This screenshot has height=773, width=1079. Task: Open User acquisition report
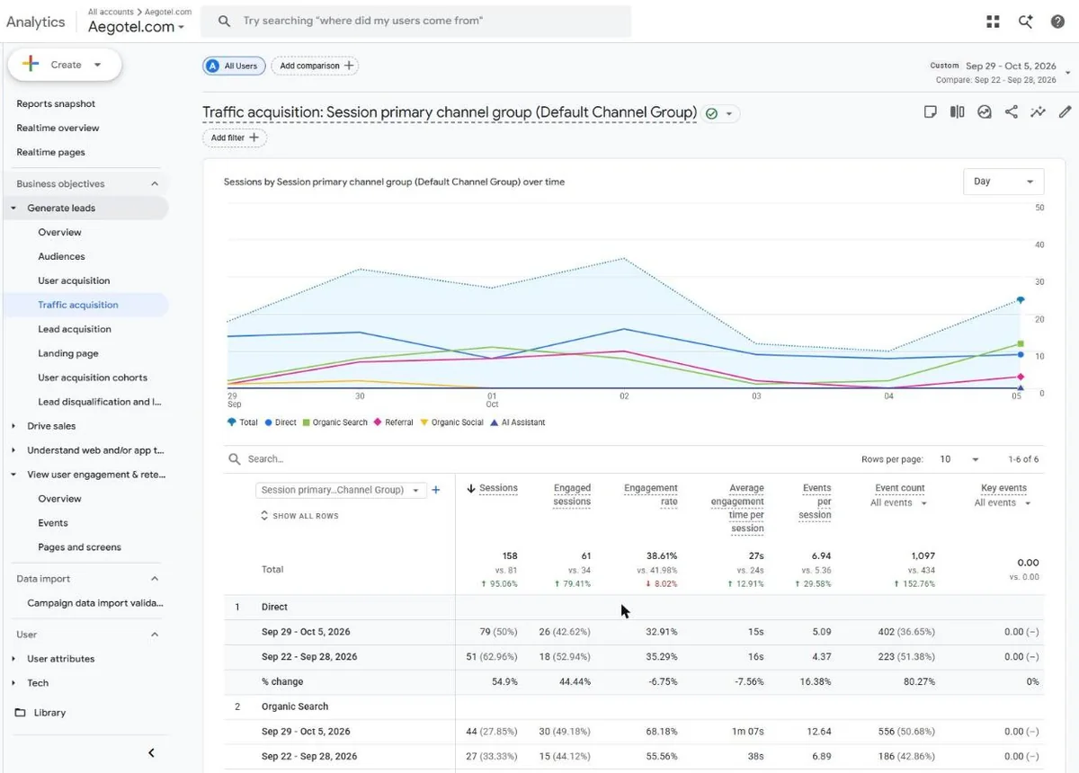point(74,280)
